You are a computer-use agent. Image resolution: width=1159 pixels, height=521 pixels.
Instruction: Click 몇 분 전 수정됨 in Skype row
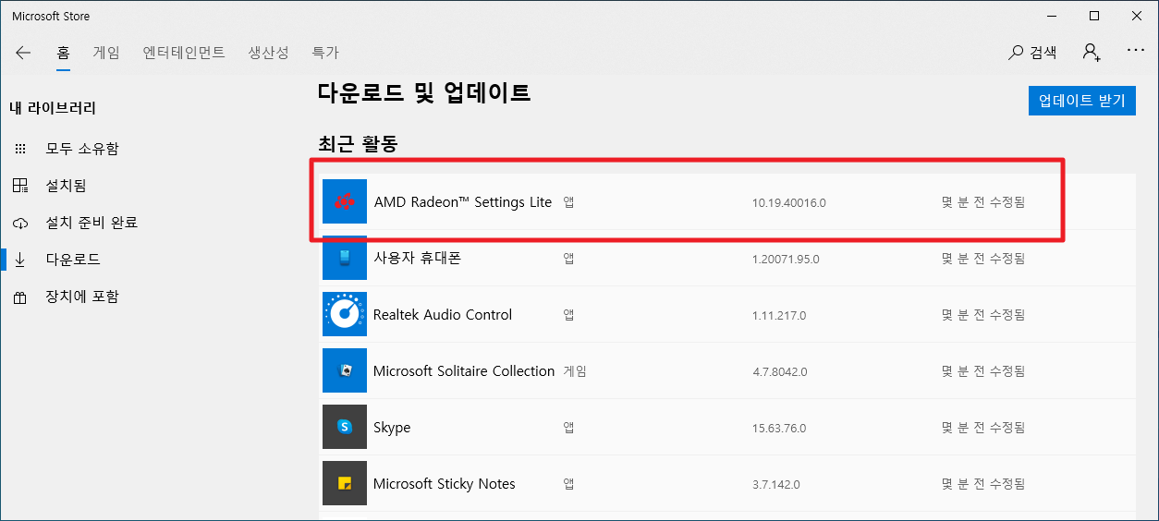point(983,428)
